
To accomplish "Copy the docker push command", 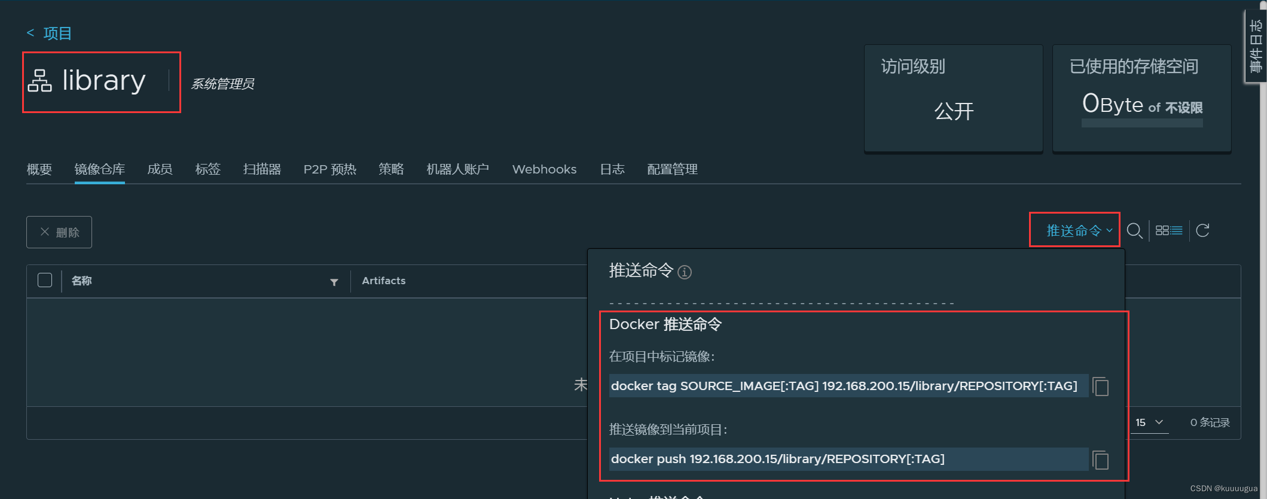I will [1101, 460].
